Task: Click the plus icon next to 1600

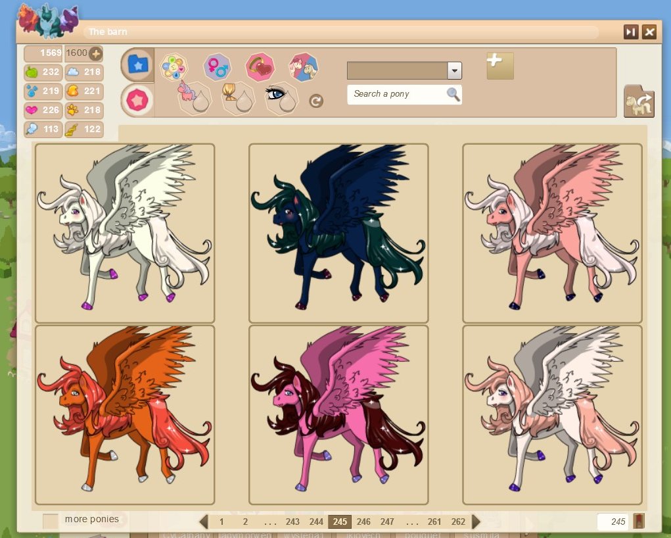Action: 95,53
